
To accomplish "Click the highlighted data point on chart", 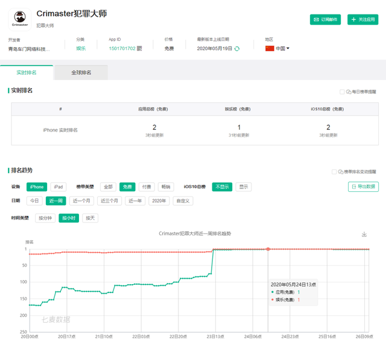I will pyautogui.click(x=268, y=249).
